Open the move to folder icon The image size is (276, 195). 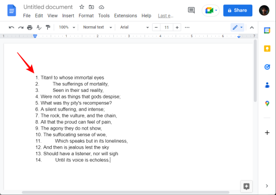(91, 7)
